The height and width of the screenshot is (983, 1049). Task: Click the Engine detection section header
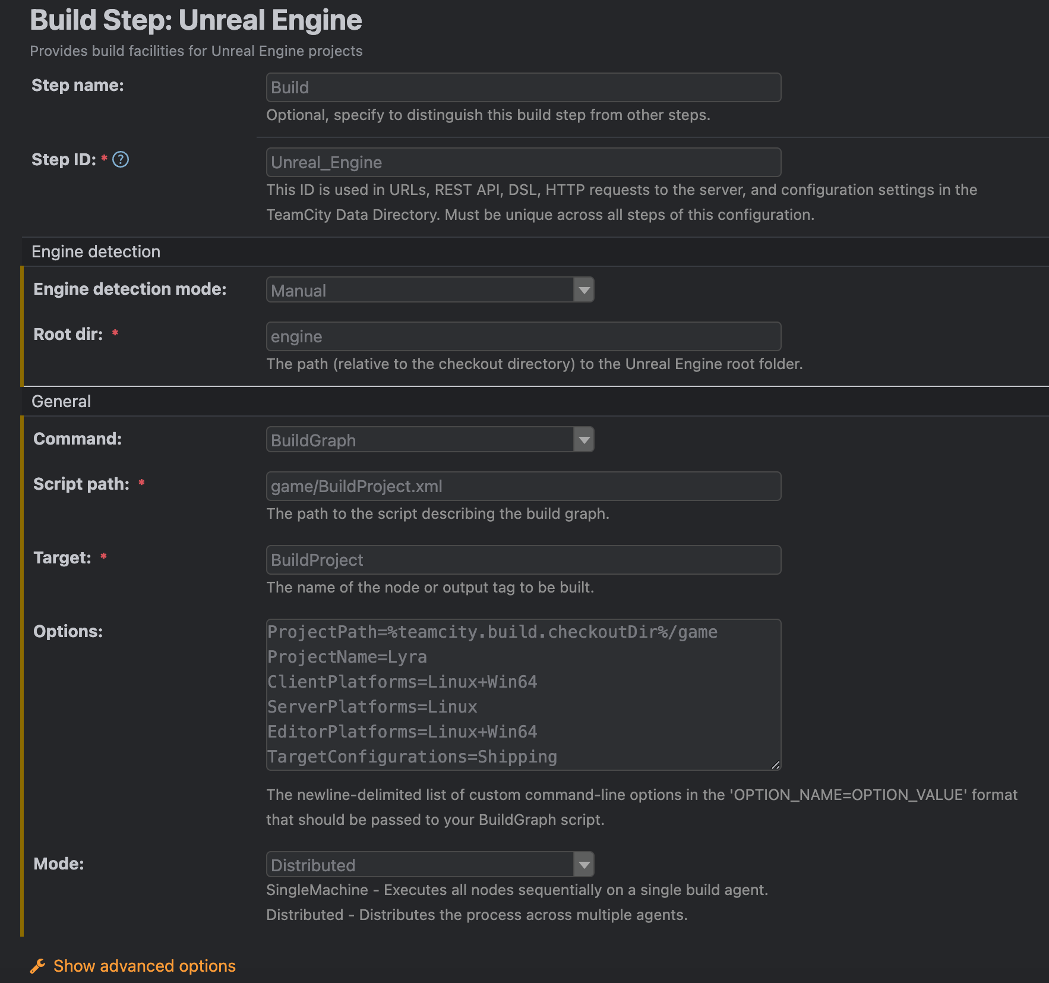[x=96, y=252]
